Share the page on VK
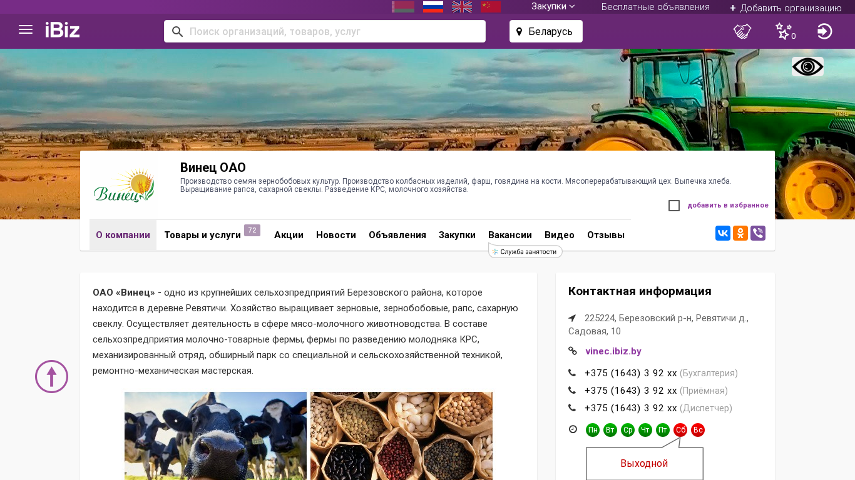 pos(723,233)
